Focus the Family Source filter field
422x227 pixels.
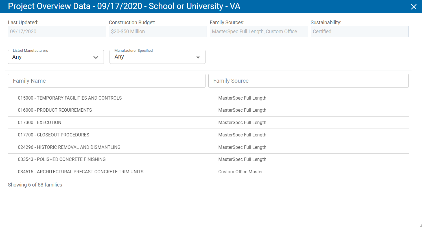click(x=308, y=81)
